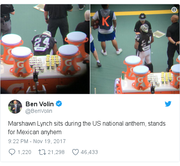Open the 9:22 PM - Nov 19, 2017 timestamp
The height and width of the screenshot is (166, 180).
37,141
